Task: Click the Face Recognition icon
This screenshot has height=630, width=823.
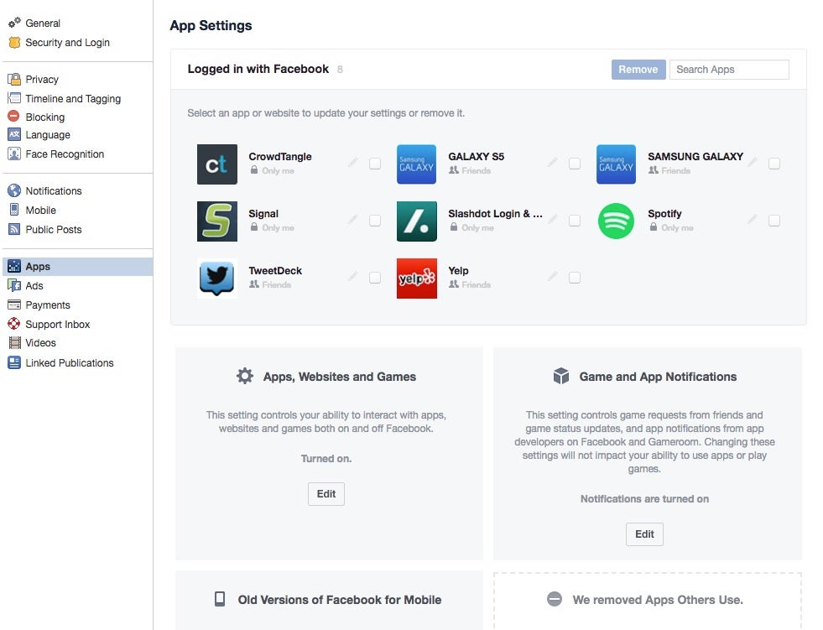Action: pos(14,154)
